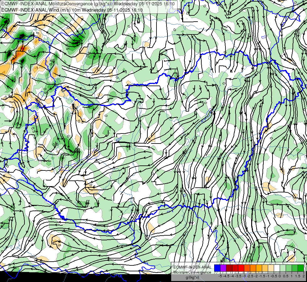This screenshot has width=307, height=282.
Task: Click the legend label 'MoistureConvergence'
Action: (192, 272)
